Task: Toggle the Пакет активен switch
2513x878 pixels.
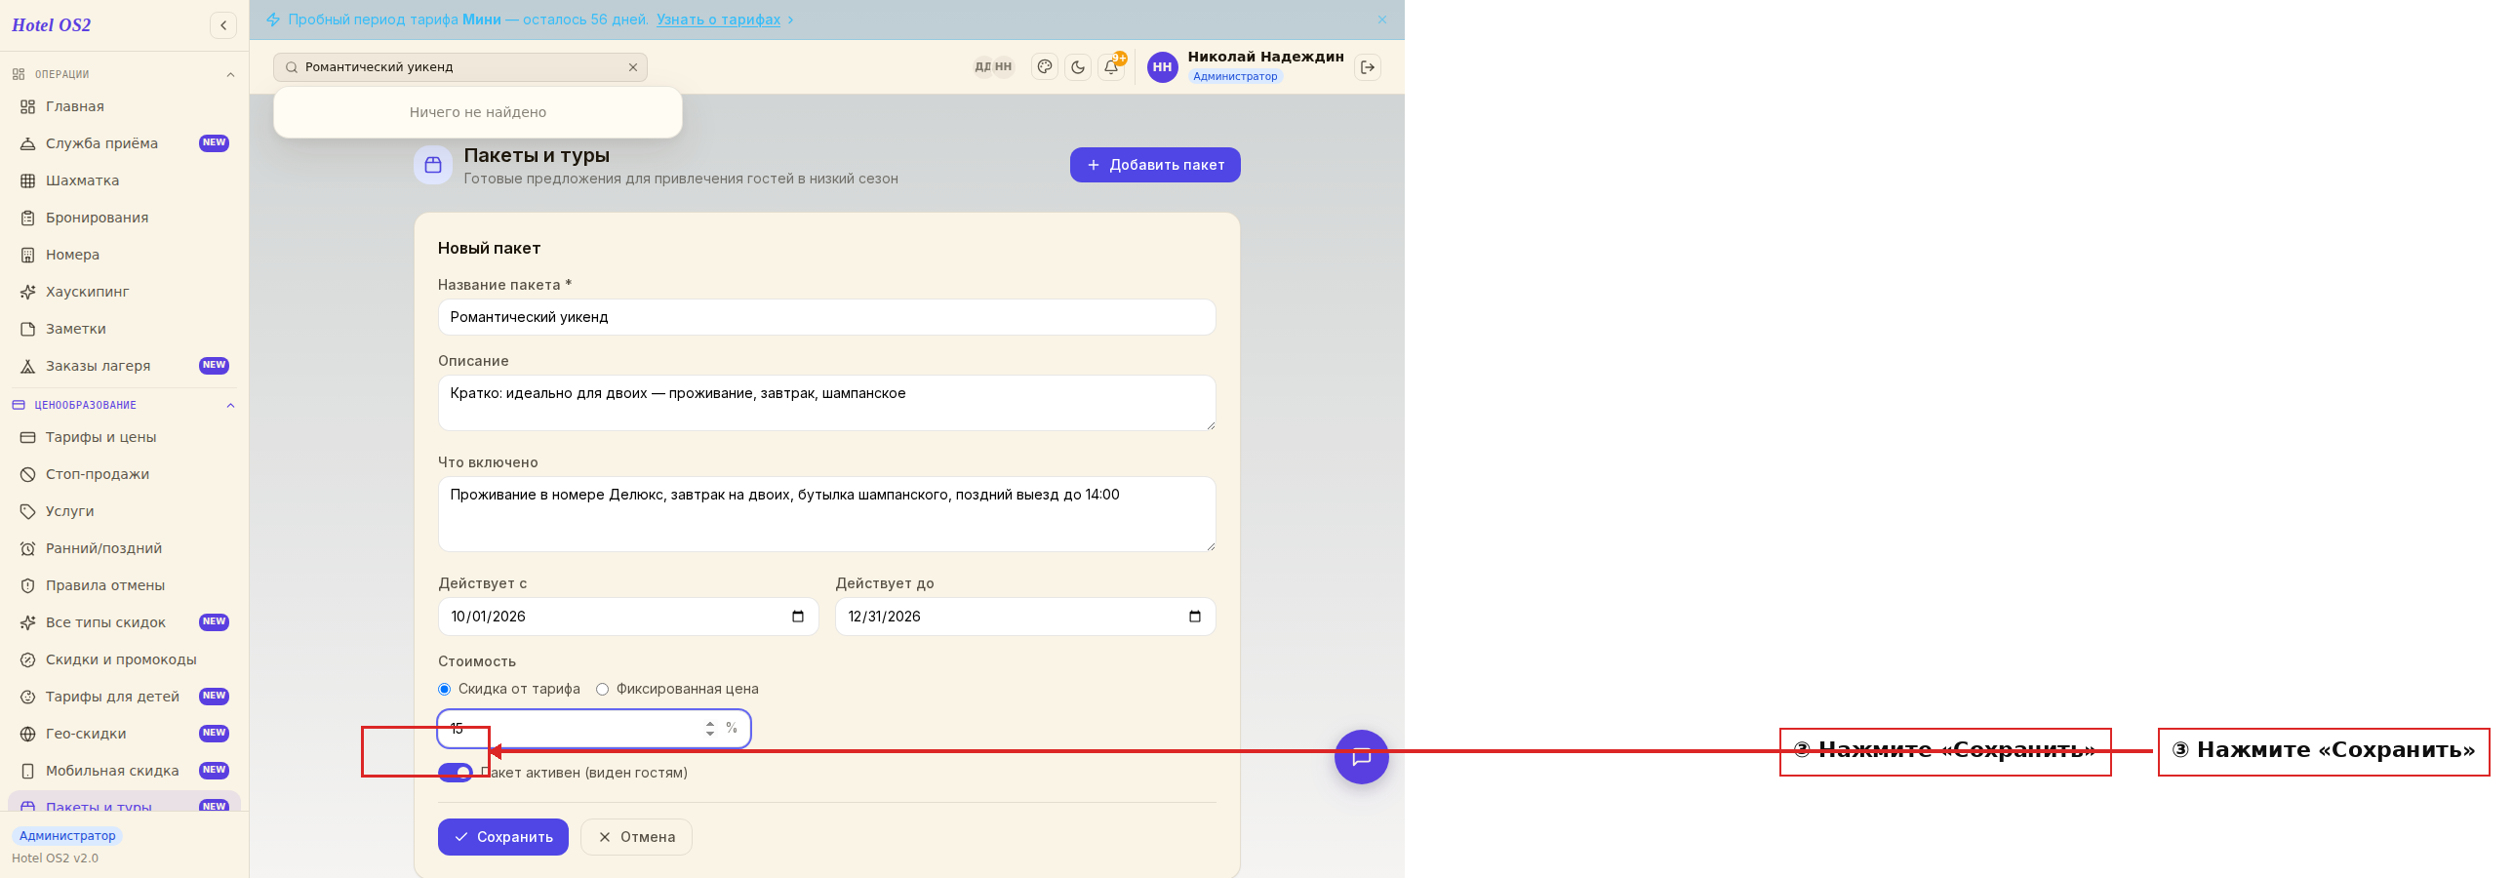Action: 456,773
